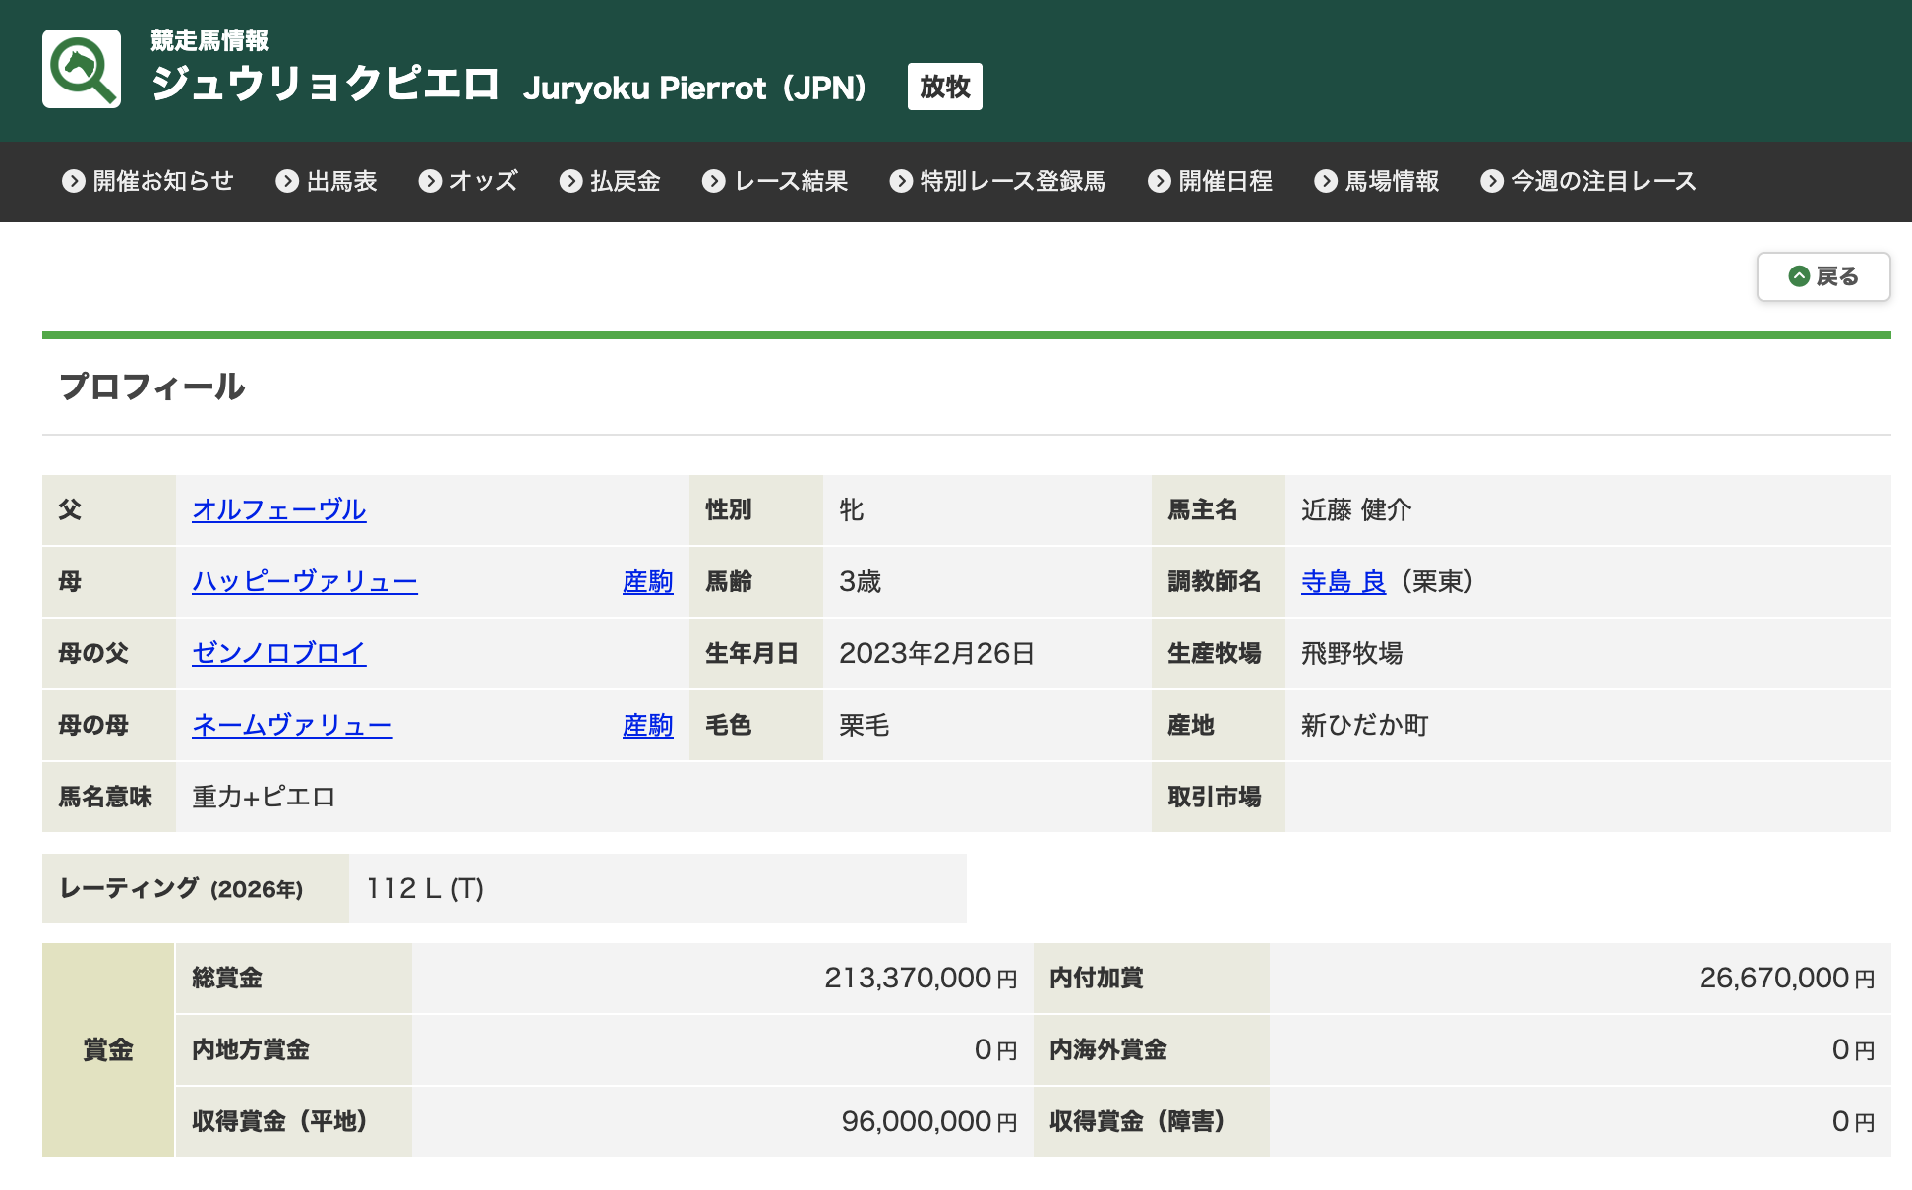Click the レーティング (2026年) label
This screenshot has width=1912, height=1190.
(182, 888)
